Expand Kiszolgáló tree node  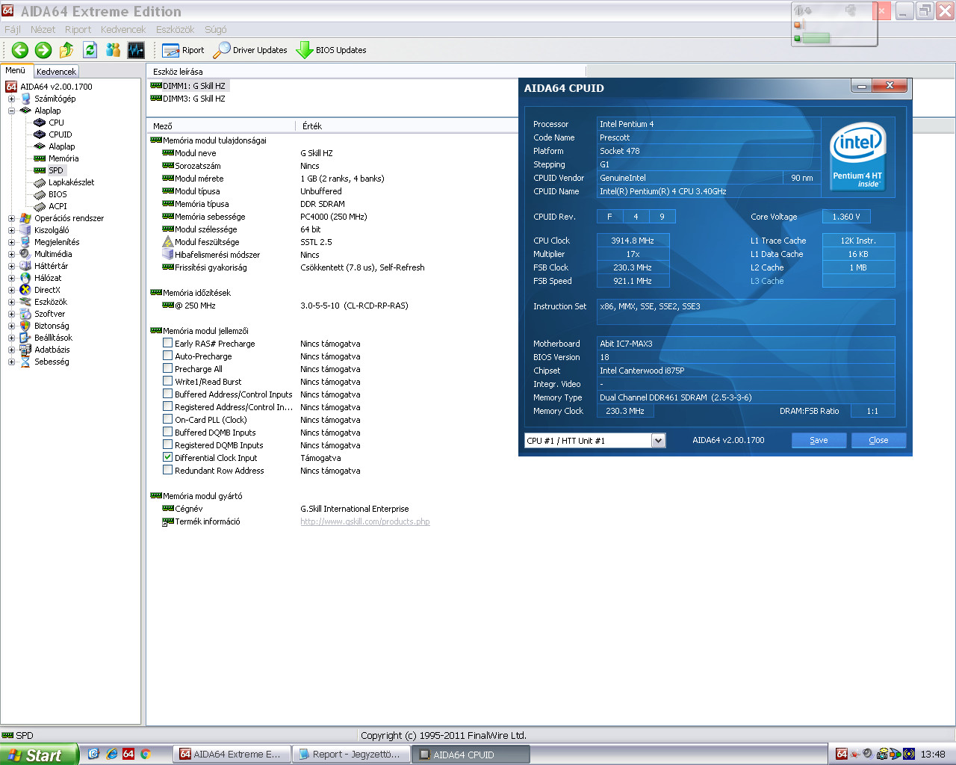point(11,230)
